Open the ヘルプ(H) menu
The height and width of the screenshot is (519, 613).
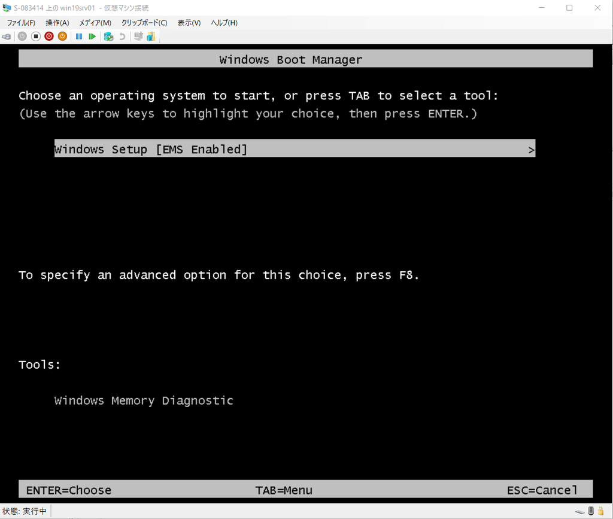coord(224,23)
